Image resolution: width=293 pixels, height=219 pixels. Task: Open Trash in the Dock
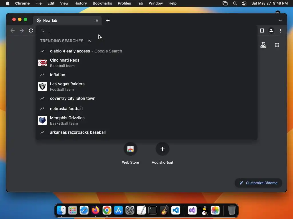[x=232, y=210]
